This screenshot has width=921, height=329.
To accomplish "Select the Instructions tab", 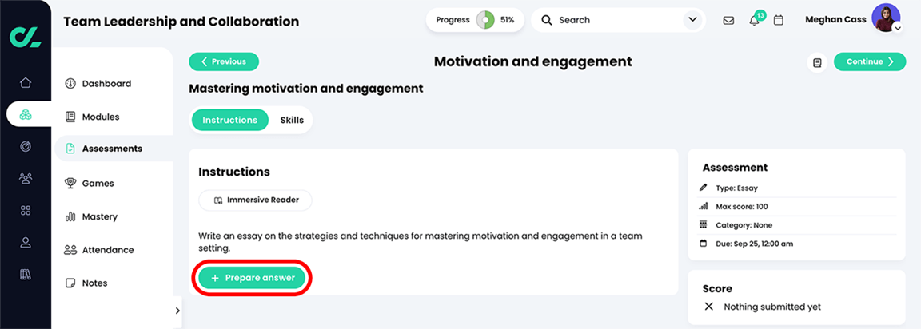I will tap(229, 121).
